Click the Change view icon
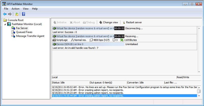The image size is (204, 106). tap(101, 22)
